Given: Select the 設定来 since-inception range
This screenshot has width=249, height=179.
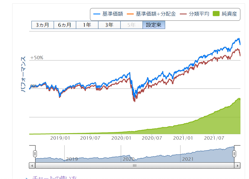Looking at the screenshot, I should click(154, 25).
